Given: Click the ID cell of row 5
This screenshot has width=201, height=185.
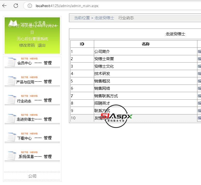Looking at the screenshot, I should (82, 81).
